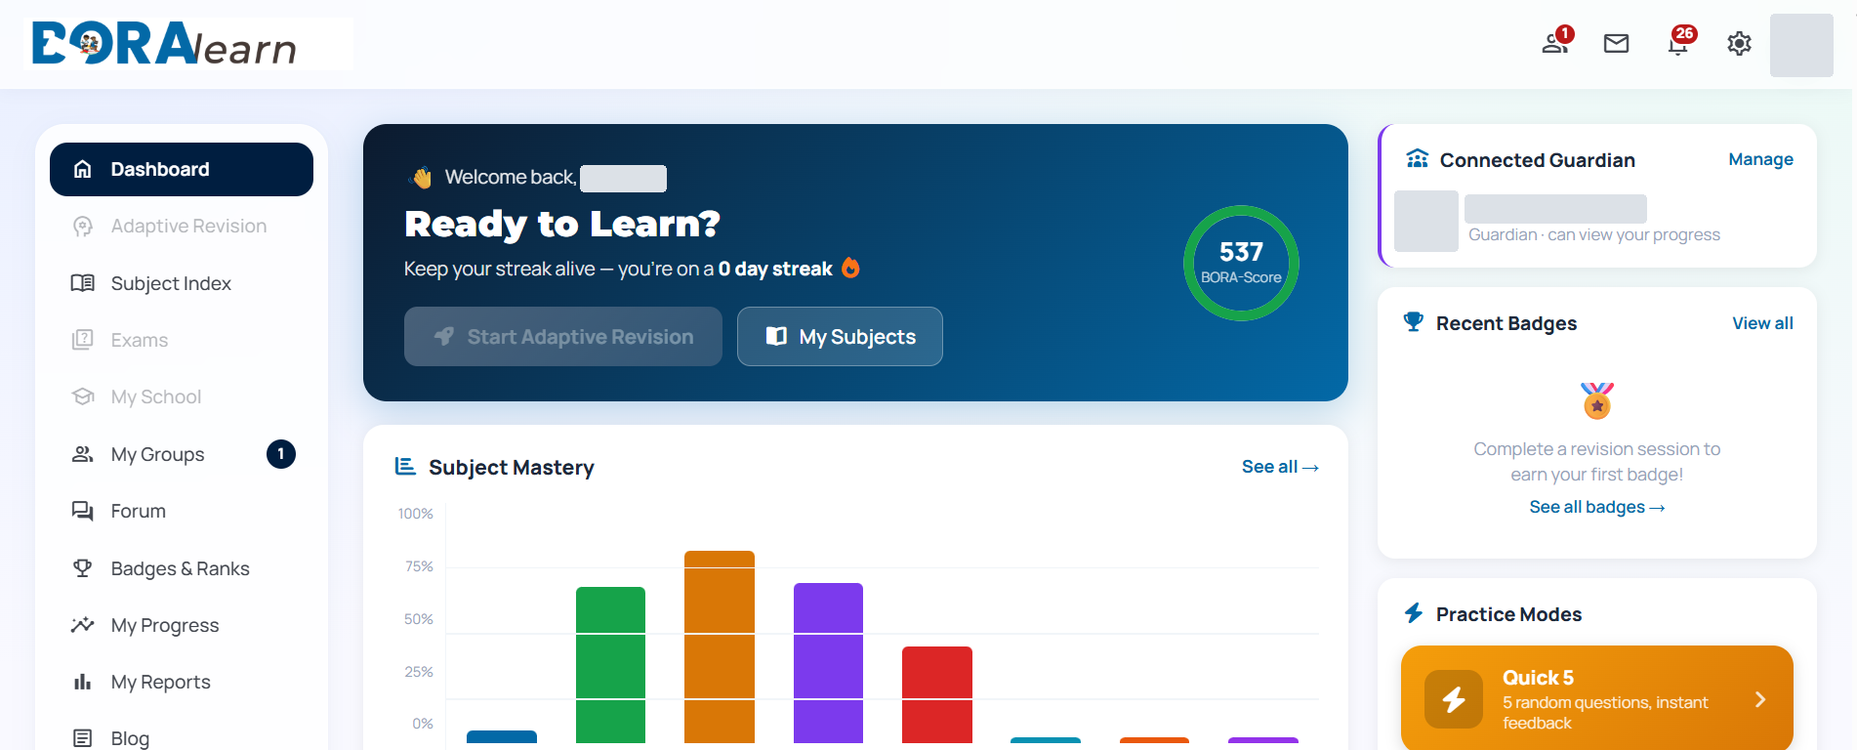Follow the See all badges link
This screenshot has height=750, width=1857.
tap(1597, 507)
